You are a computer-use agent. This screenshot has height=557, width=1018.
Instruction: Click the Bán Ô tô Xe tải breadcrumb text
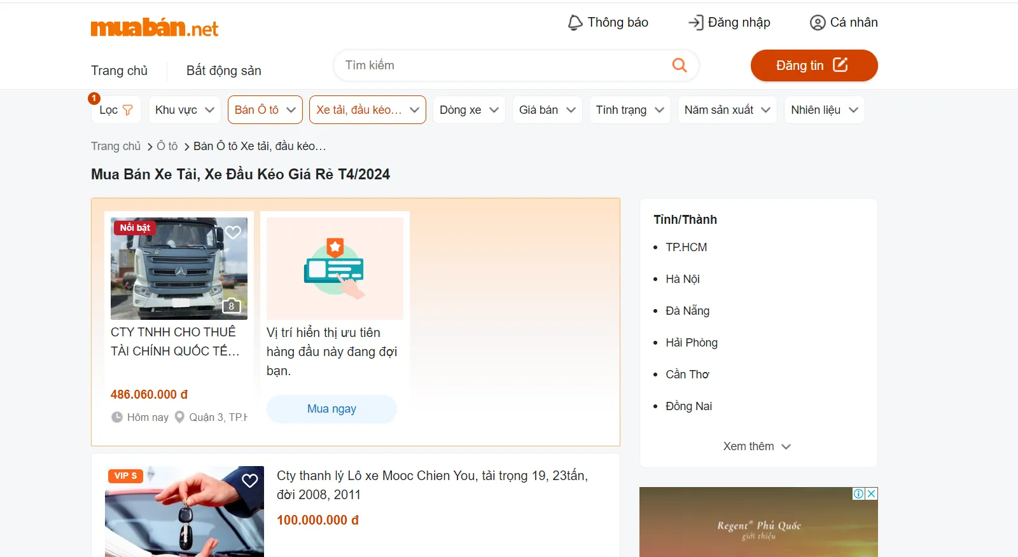[260, 146]
